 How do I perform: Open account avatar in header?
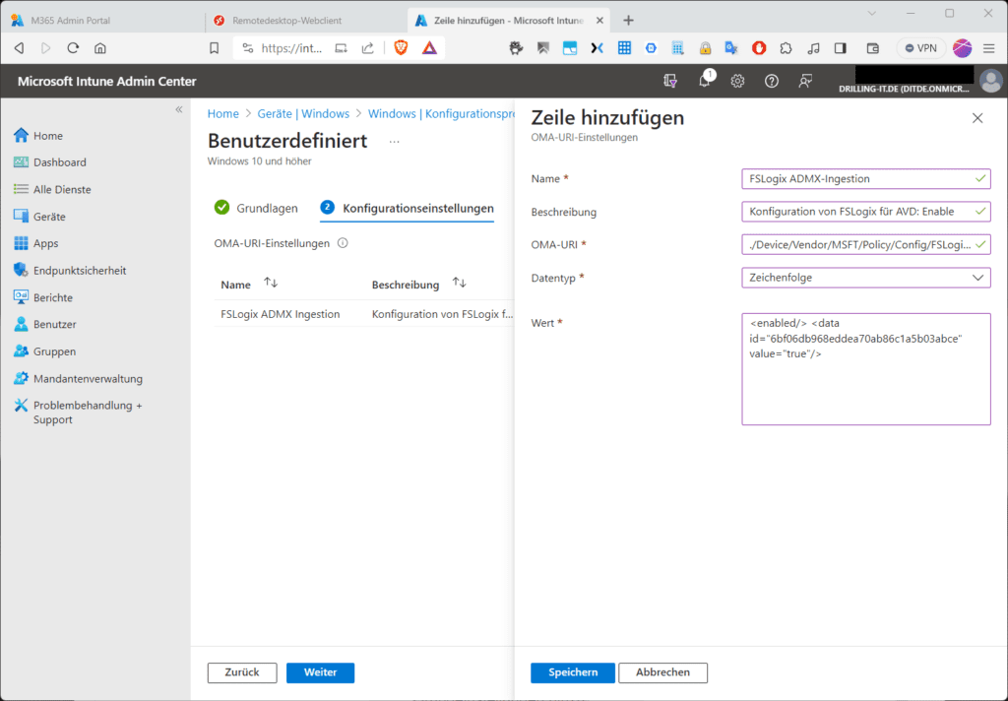990,81
